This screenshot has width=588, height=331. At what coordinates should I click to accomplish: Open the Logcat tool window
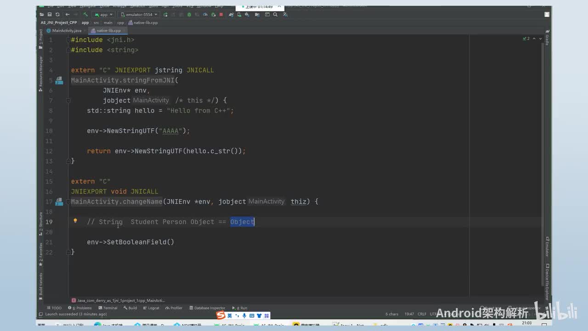point(151,308)
